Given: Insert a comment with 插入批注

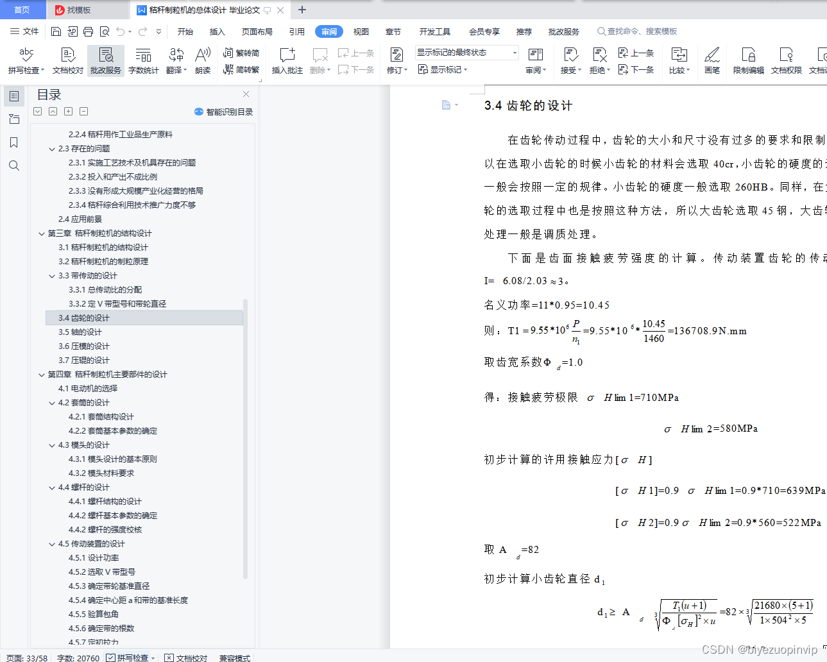Looking at the screenshot, I should [x=287, y=61].
